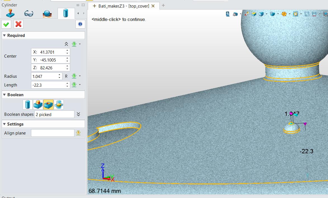The image size is (328, 198).
Task: Adjust Center Z with spinner arrow
Action: click(x=67, y=68)
